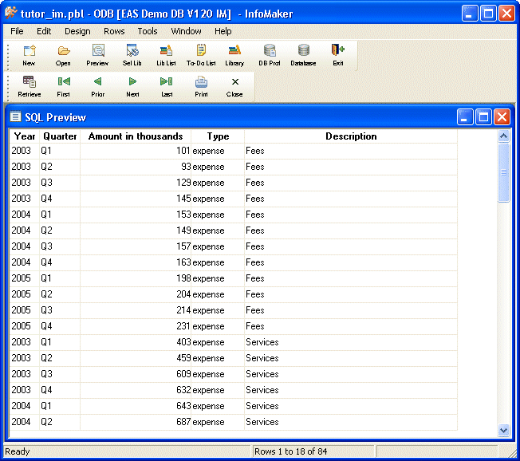
Task: Select the amount cell 198
Action: 136,278
